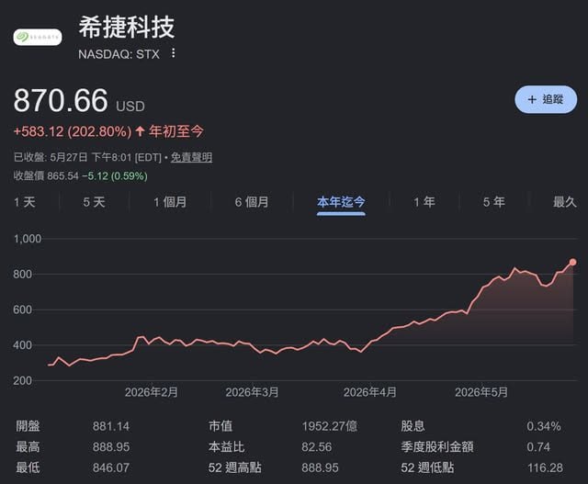Click the 2026年3月 axis label
Image resolution: width=588 pixels, height=484 pixels.
click(252, 392)
